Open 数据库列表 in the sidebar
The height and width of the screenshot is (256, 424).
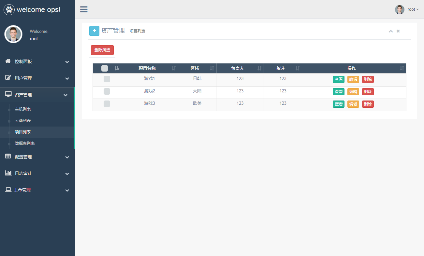pos(25,143)
